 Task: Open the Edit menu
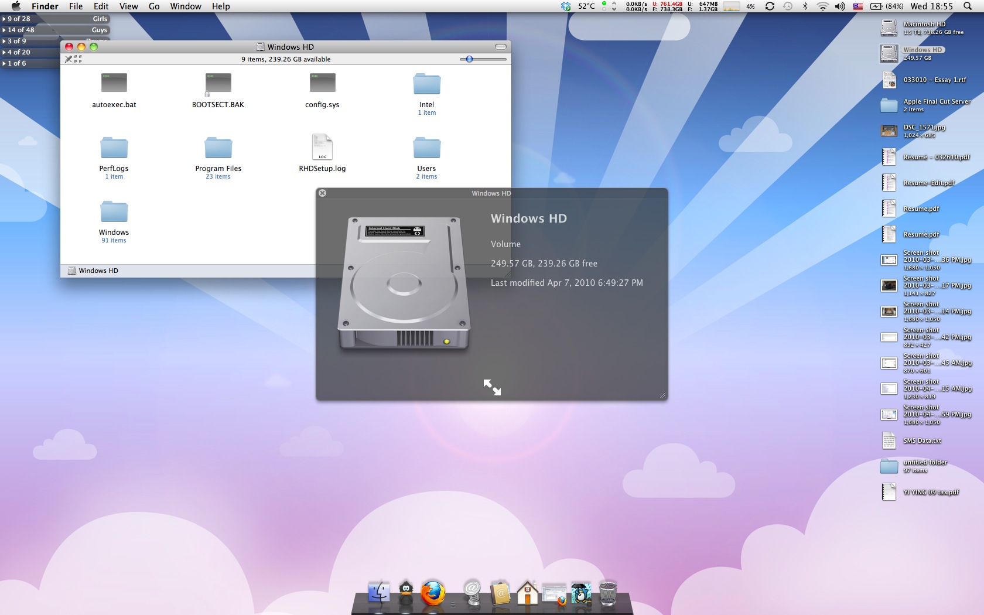click(101, 6)
